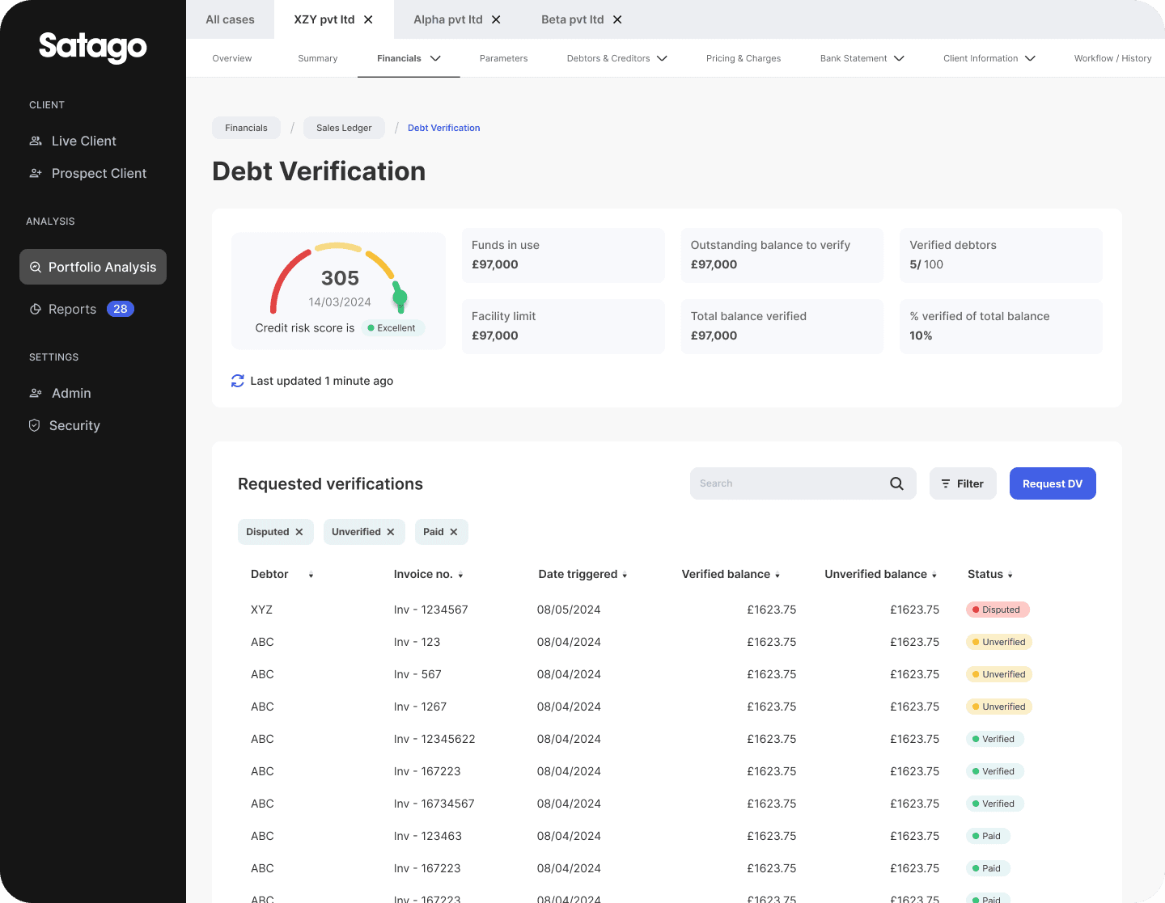Viewport: 1165px width, 903px height.
Task: Sort by Debtor column arrow
Action: pyautogui.click(x=311, y=575)
